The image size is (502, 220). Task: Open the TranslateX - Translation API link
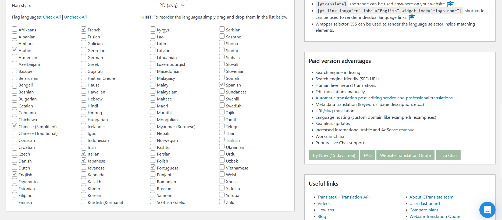click(343, 197)
